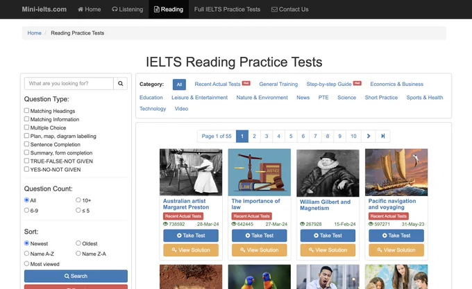Open Full IELTS Practice Tests menu
The width and height of the screenshot is (472, 289).
click(x=227, y=9)
